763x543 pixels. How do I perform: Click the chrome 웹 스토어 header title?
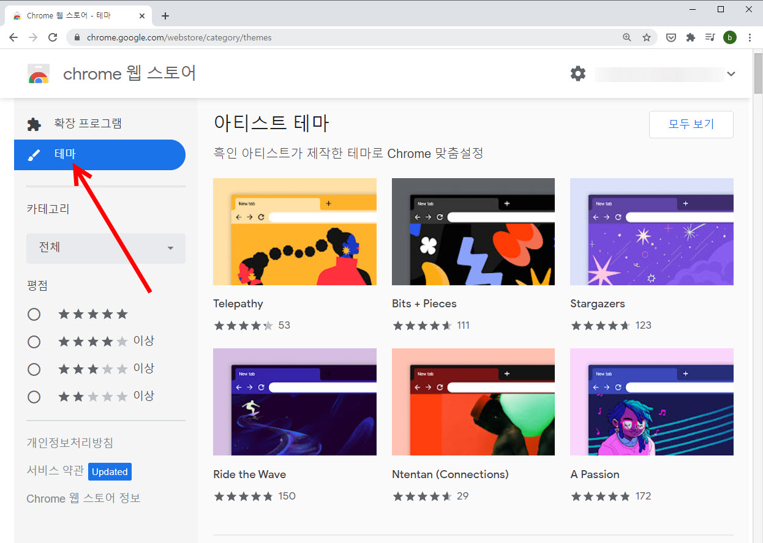click(x=130, y=74)
